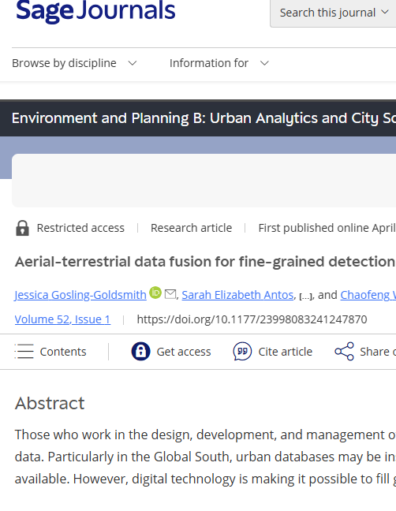Click the article DOI URL text

[252, 319]
